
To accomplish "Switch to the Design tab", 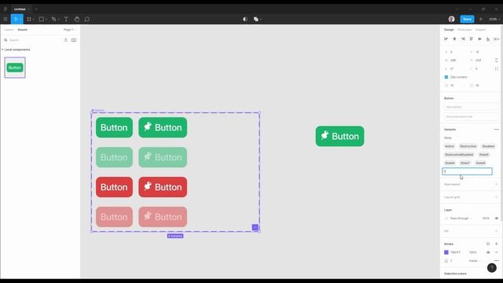I will [x=449, y=30].
